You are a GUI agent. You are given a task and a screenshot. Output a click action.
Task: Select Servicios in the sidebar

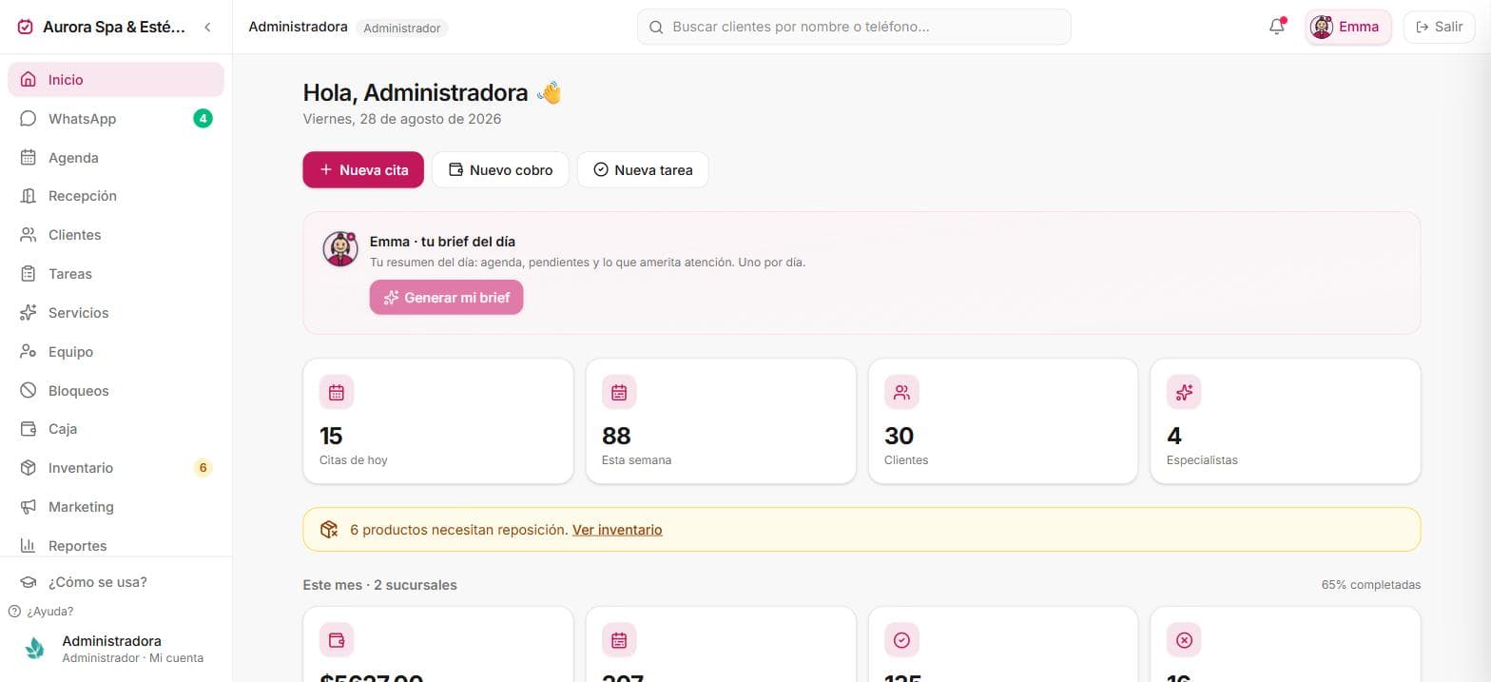click(116, 313)
